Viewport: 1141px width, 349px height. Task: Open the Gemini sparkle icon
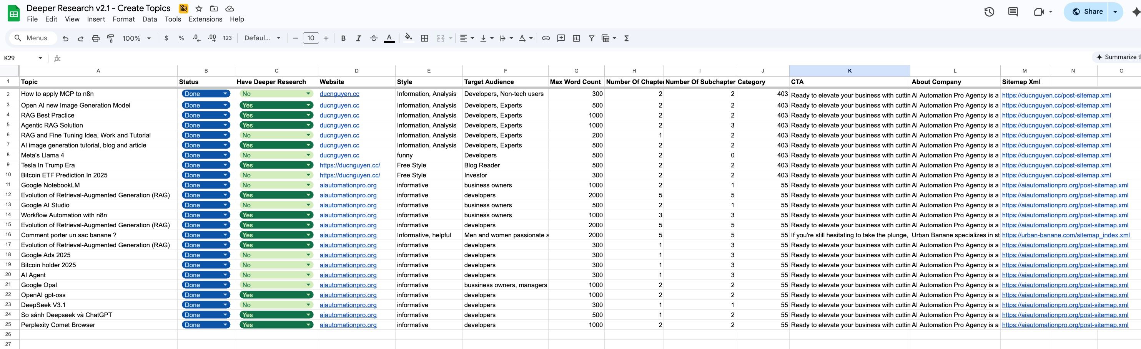1136,12
